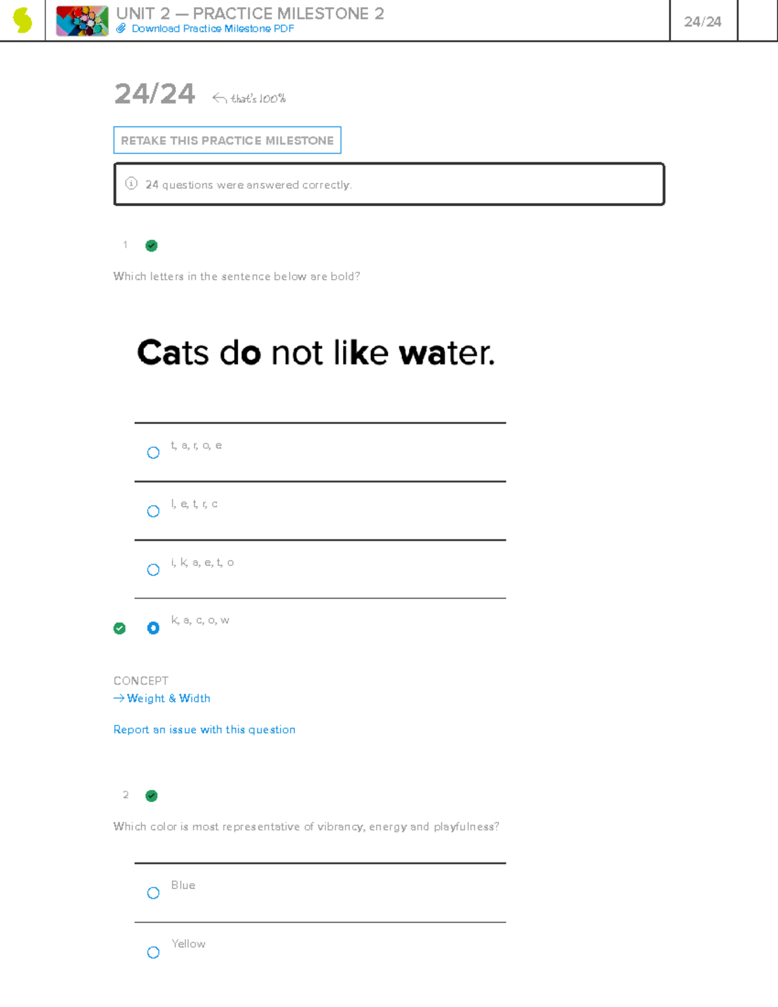
Task: Click RETAKE THIS PRACTICE MILESTONE
Action: click(227, 139)
